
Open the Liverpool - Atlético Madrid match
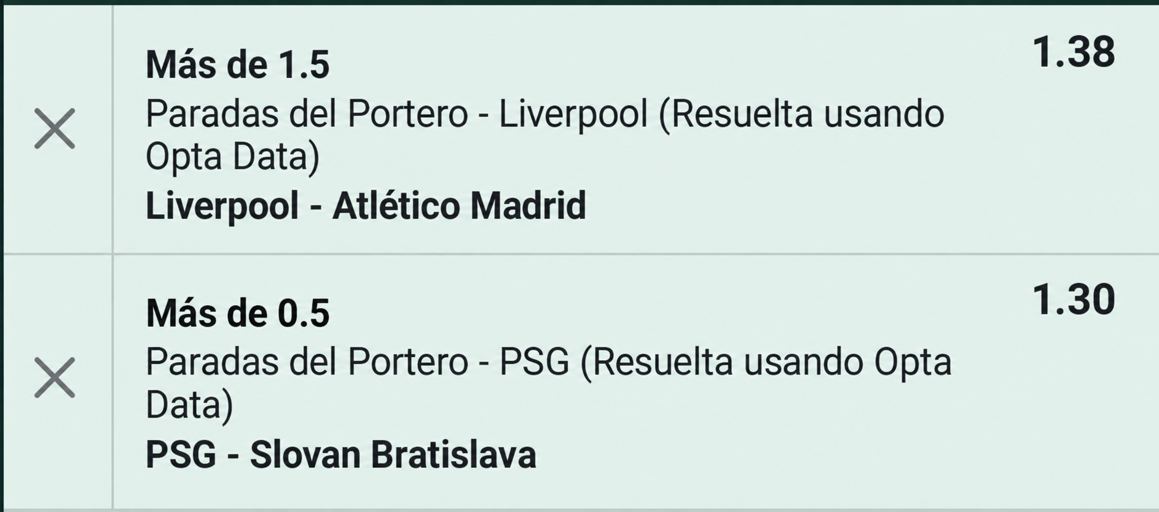[366, 206]
